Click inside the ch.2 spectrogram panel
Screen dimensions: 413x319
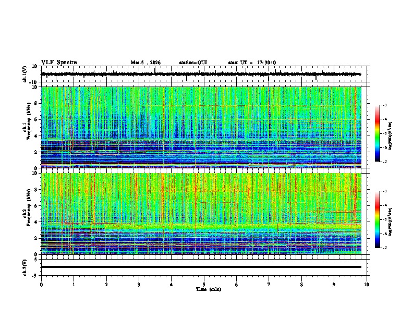pos(201,214)
